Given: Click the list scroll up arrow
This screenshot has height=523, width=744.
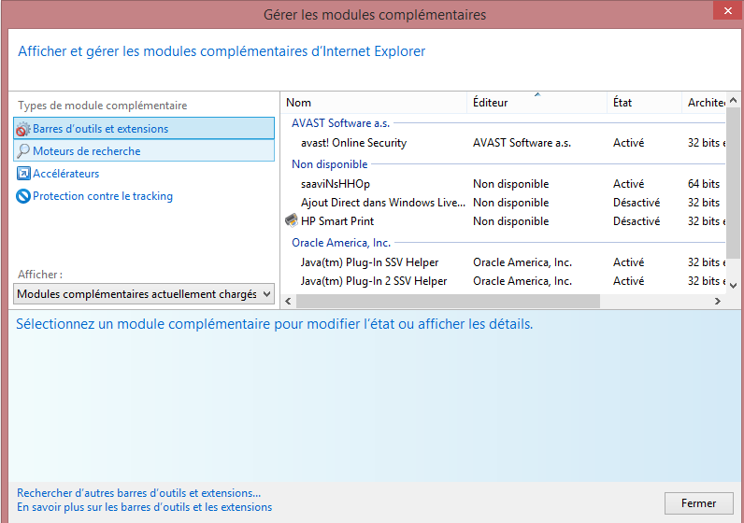Looking at the screenshot, I should coord(733,100).
